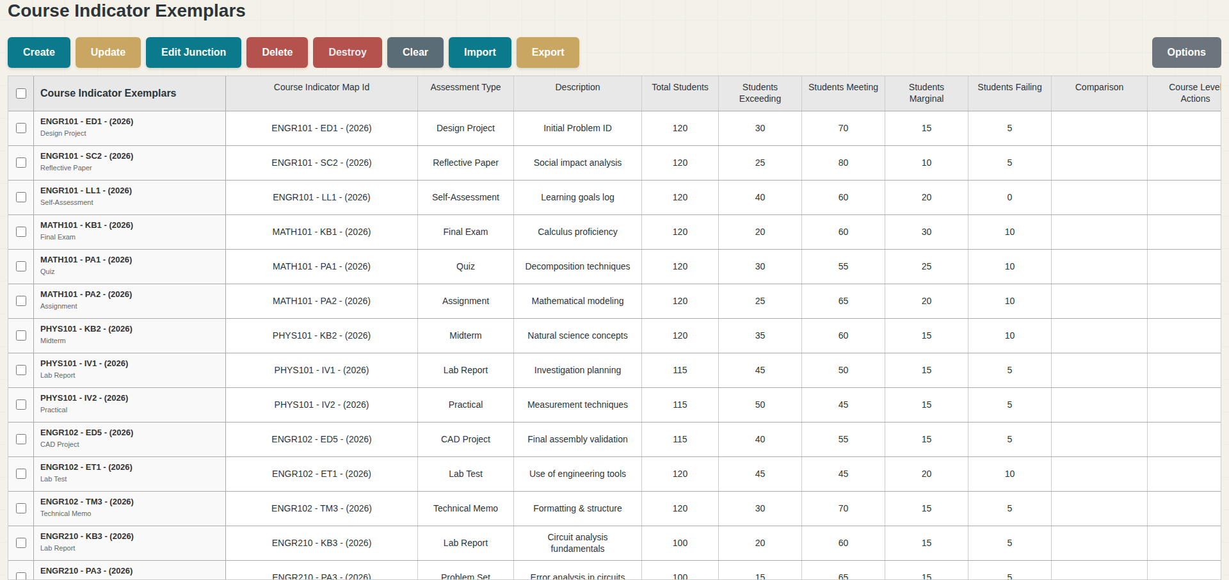Check the MATH101 - KB1 row checkbox
Viewport: 1229px width, 580px height.
20,232
